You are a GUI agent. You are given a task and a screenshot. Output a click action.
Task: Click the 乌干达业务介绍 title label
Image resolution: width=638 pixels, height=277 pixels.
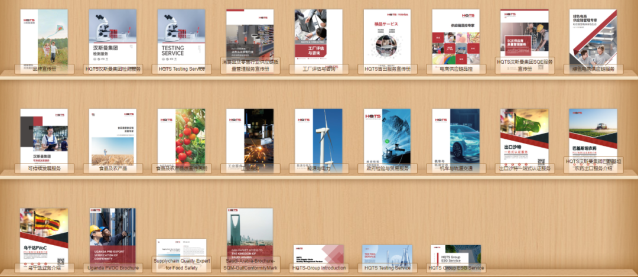pyautogui.click(x=44, y=268)
